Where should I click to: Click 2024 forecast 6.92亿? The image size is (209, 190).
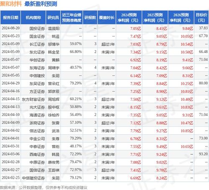click(x=136, y=60)
